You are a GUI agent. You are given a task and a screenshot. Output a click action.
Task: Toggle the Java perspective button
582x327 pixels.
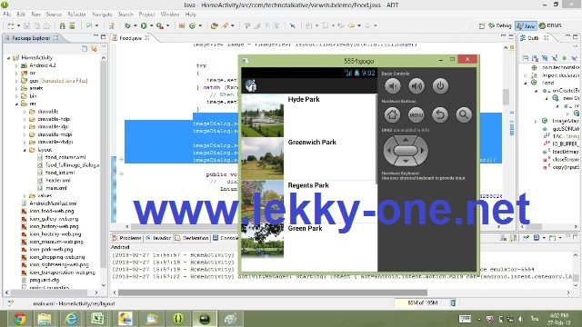tap(526, 25)
